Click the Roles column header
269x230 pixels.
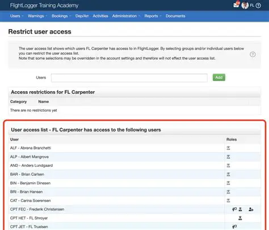click(x=232, y=139)
